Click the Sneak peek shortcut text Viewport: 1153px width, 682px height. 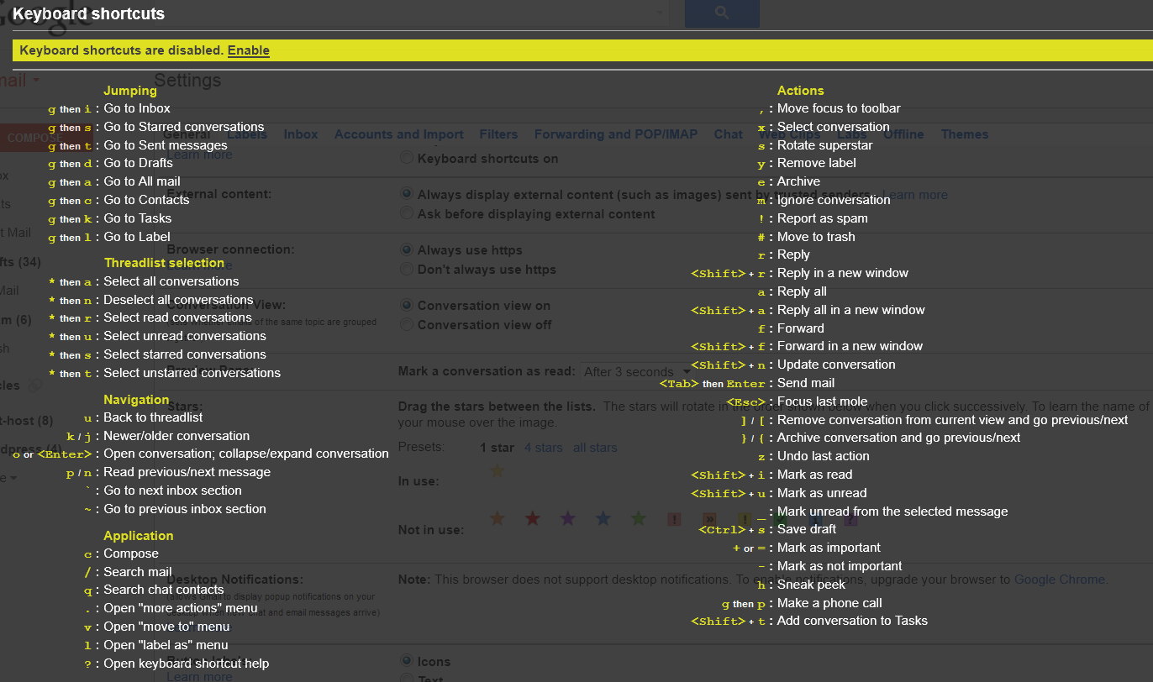click(812, 585)
